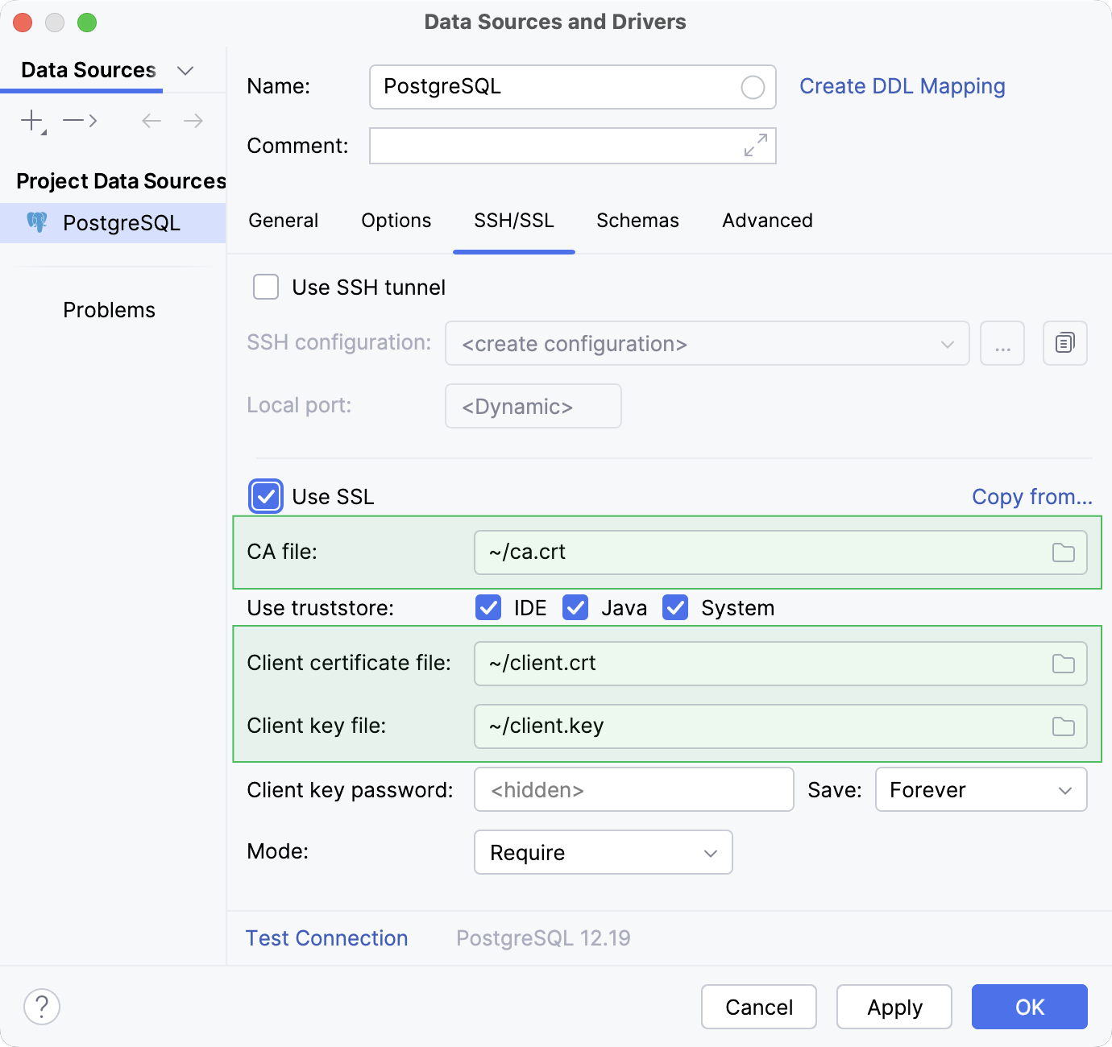Open the Advanced tab
Viewport: 1112px width, 1047px height.
pos(767,221)
